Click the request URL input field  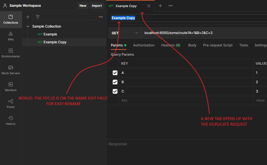coord(183,33)
